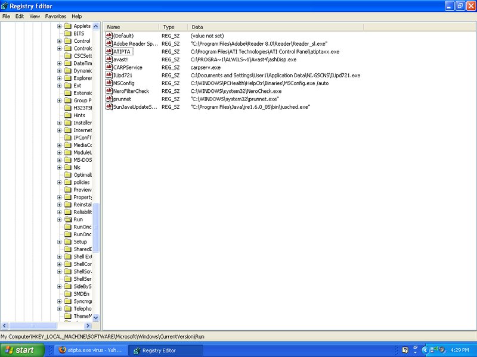Click the NeroFilterCheck value's string icon
Viewport: 477px width, 357px height.
tap(109, 91)
